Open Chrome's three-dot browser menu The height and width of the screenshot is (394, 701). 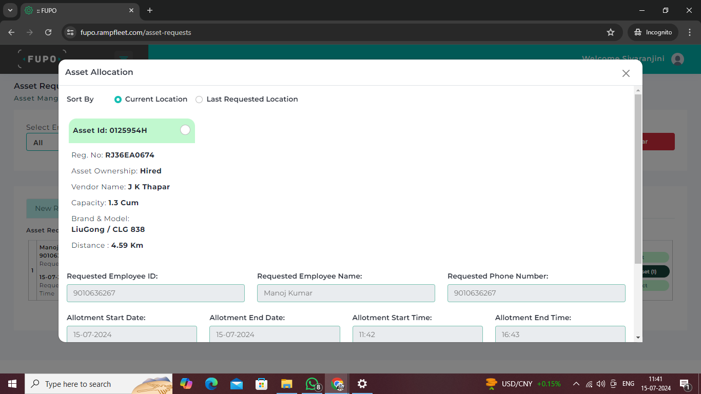pyautogui.click(x=690, y=32)
